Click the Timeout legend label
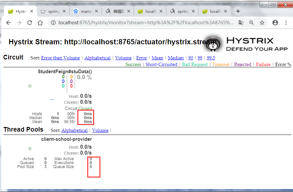 [221, 64]
